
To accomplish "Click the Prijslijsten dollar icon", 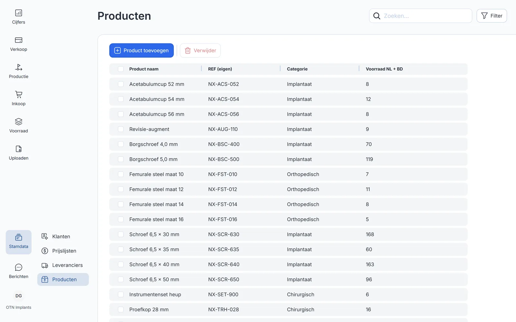I will pyautogui.click(x=45, y=251).
